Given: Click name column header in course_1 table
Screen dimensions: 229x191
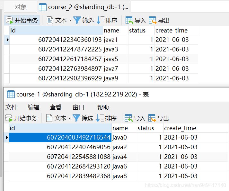Looking at the screenshot, I should point(124,128).
